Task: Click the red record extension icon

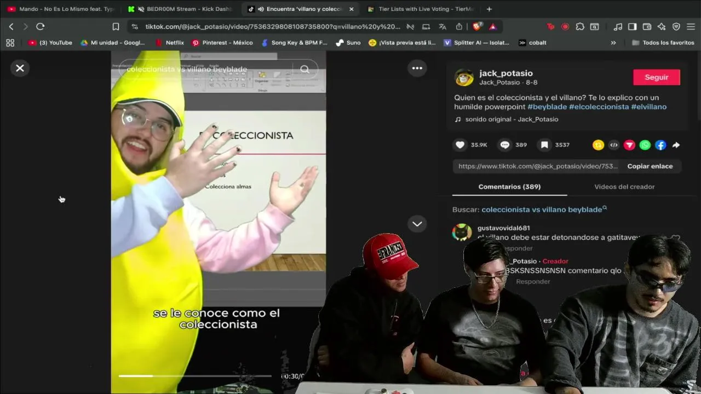Action: click(x=565, y=26)
